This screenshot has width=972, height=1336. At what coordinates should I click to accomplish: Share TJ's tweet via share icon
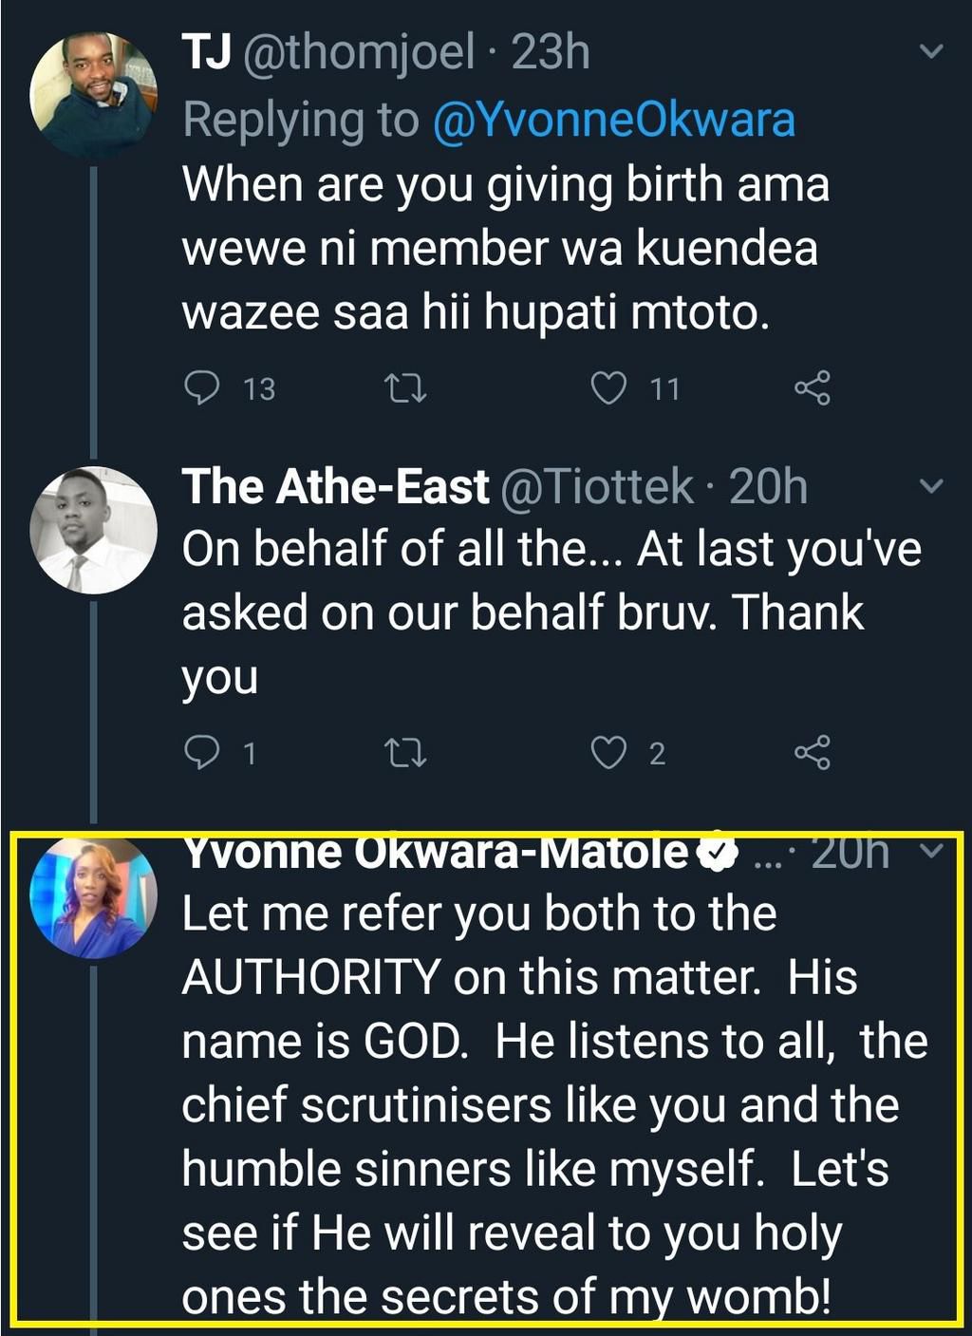812,387
